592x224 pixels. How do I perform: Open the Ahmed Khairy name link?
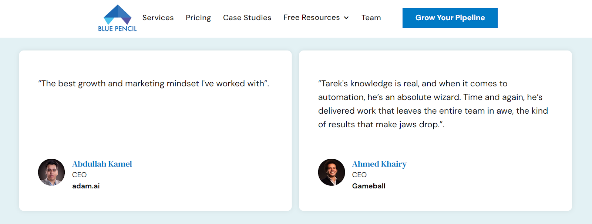pos(379,164)
